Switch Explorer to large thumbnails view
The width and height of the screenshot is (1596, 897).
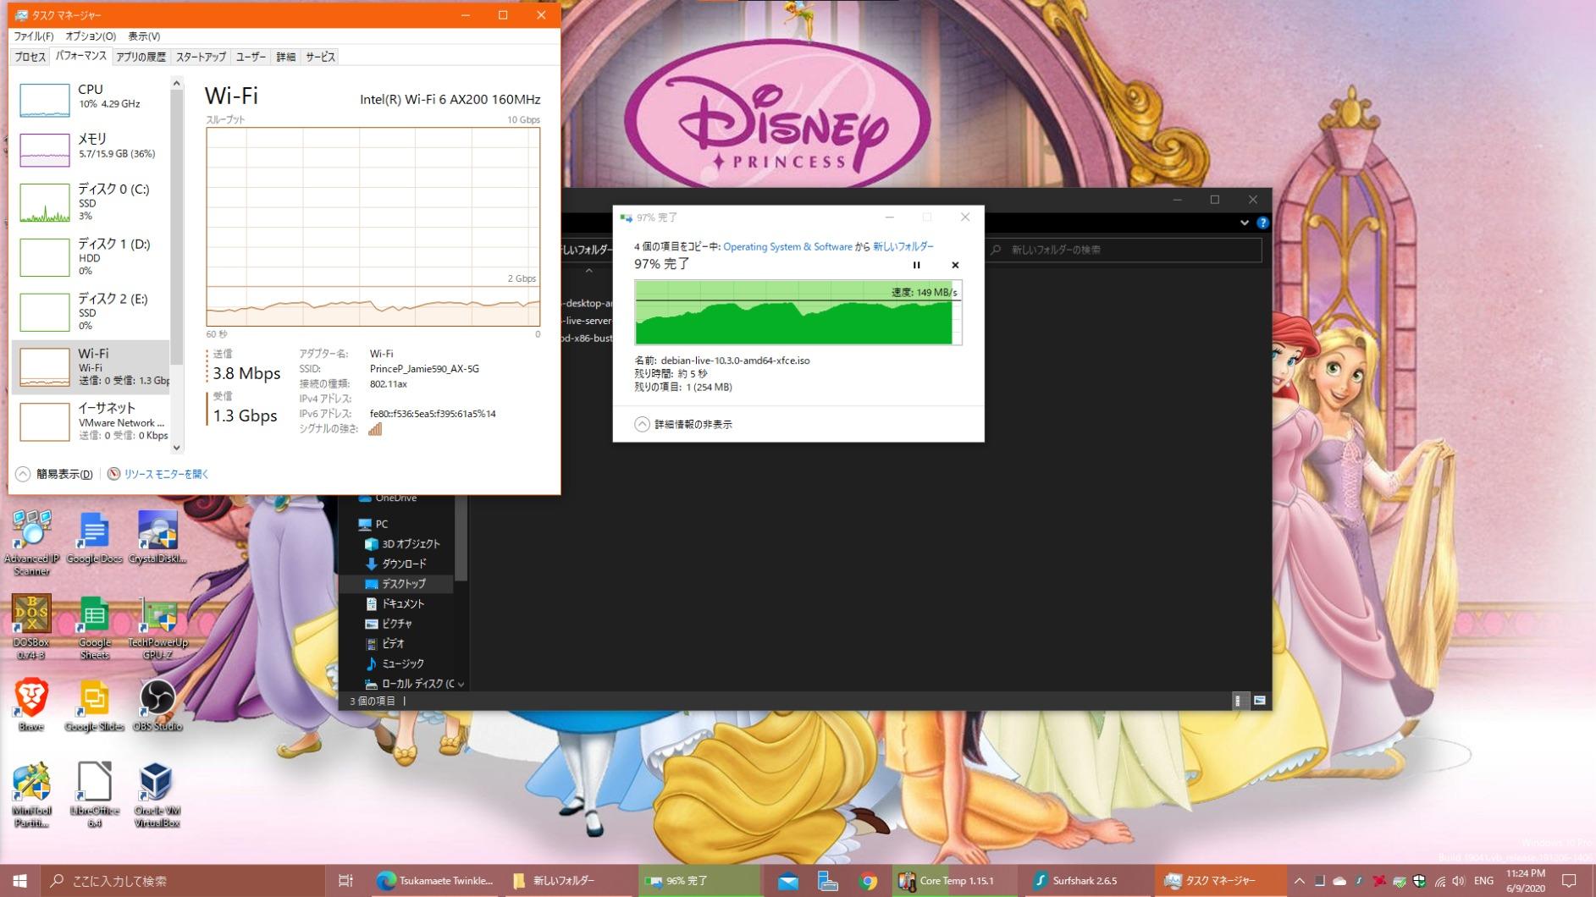1260,701
